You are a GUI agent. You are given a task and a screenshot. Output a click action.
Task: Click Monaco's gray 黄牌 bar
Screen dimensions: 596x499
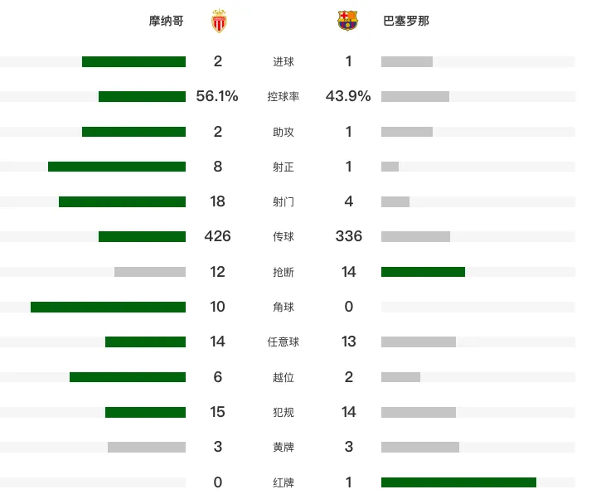(x=147, y=447)
